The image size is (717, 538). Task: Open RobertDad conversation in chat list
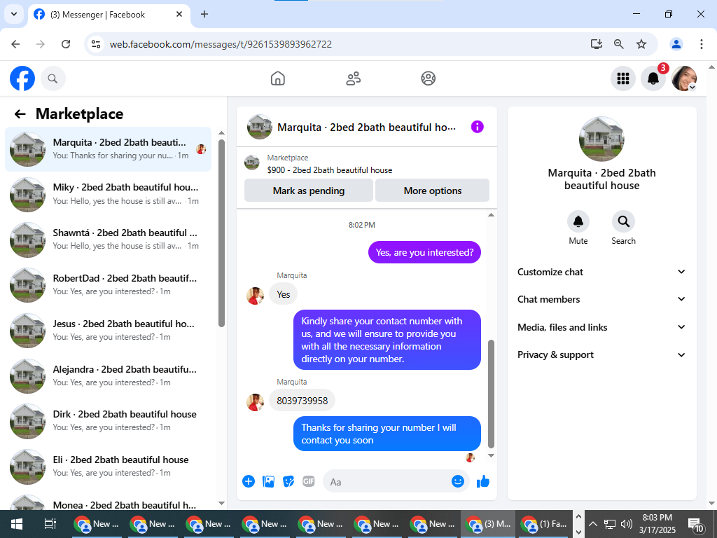pyautogui.click(x=109, y=284)
